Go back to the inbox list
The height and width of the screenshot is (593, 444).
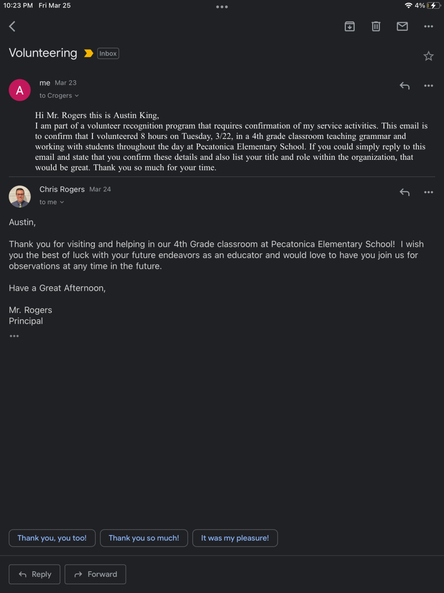pos(12,26)
